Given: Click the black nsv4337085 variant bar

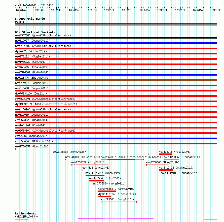Looking at the screenshot, I should click(x=116, y=38).
